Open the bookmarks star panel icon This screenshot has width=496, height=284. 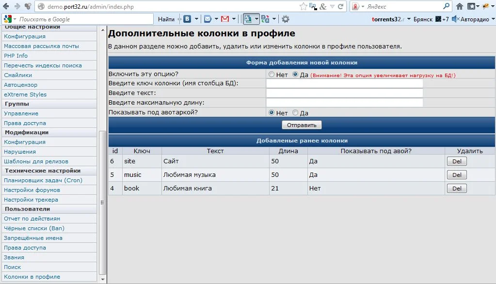471,6
